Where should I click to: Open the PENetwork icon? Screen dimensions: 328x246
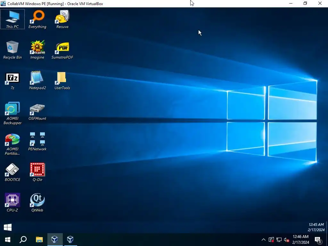click(37, 141)
